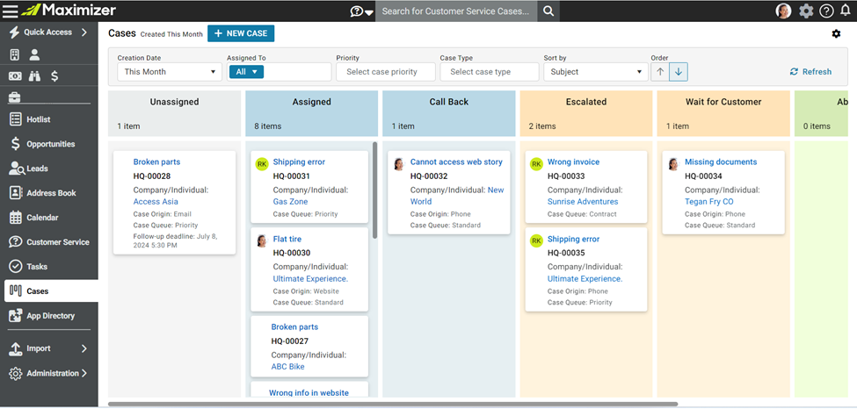Open Cannot access web story case
857x409 pixels.
pyautogui.click(x=456, y=162)
